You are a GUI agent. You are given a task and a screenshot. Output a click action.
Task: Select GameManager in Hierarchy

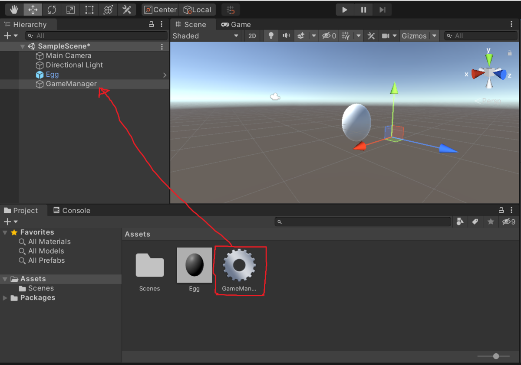[x=66, y=84]
